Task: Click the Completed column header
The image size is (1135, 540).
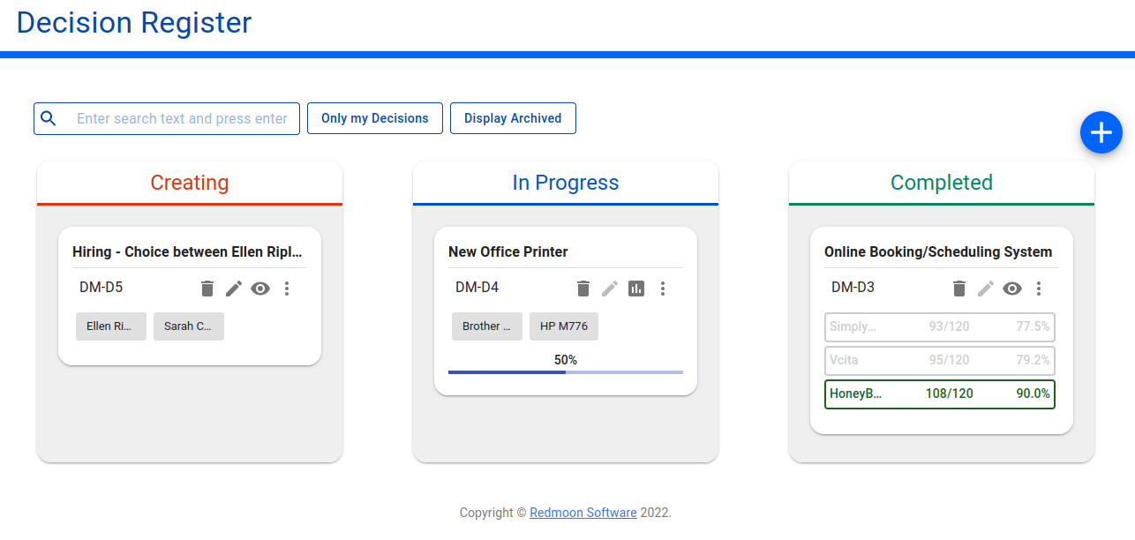Action: (942, 183)
